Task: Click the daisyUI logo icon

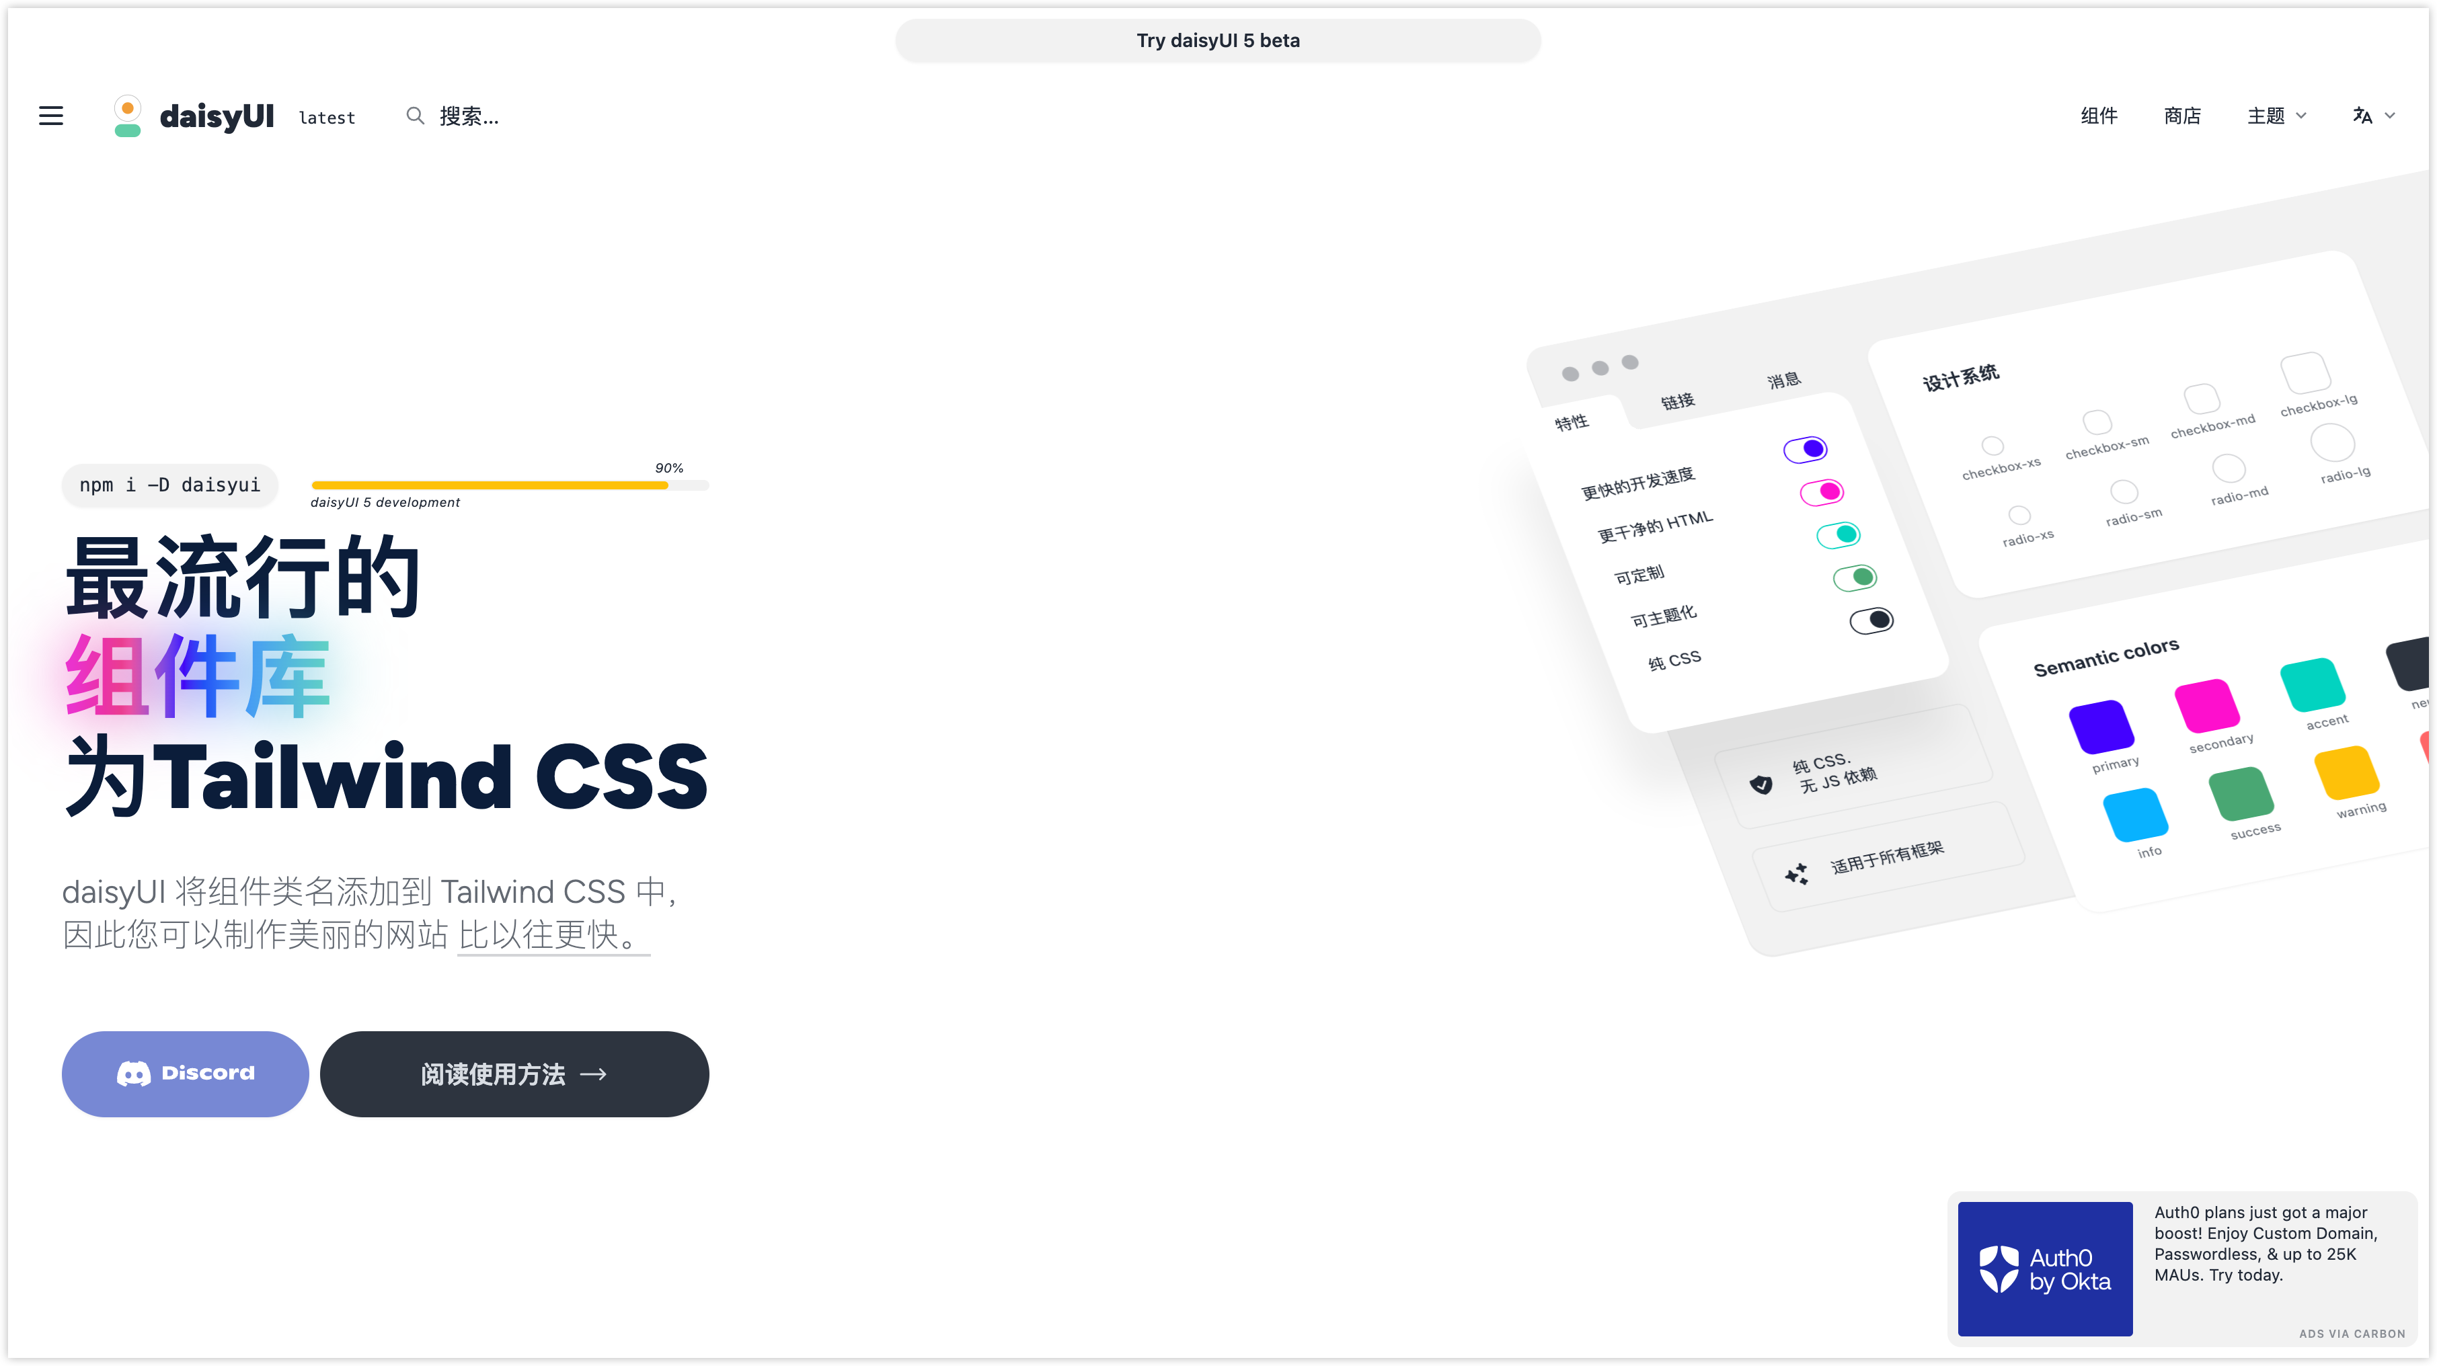Action: click(x=127, y=116)
